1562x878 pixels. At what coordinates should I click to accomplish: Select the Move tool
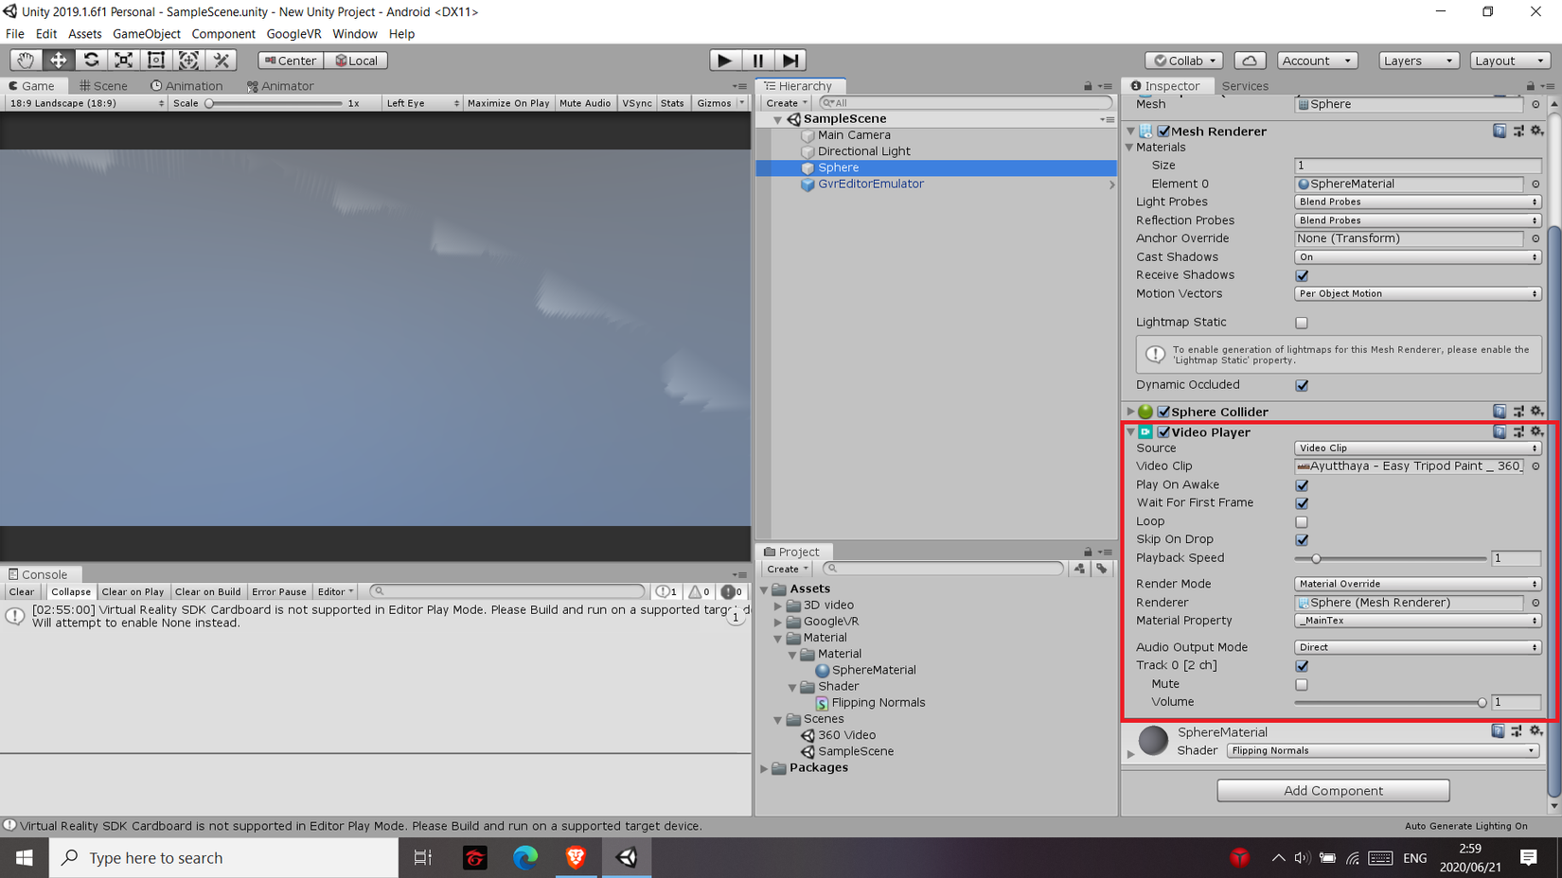click(x=59, y=61)
